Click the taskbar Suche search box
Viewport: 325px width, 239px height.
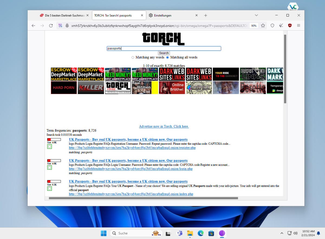tap(136, 233)
